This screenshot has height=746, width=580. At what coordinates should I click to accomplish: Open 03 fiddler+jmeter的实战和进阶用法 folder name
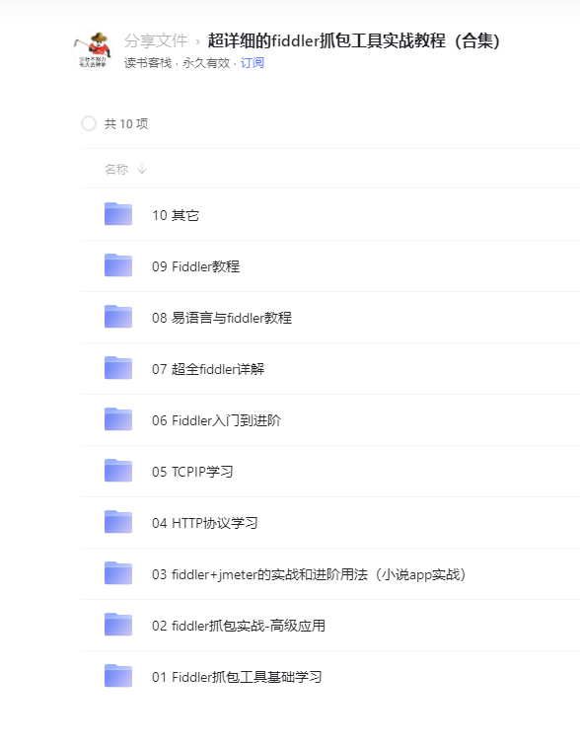click(x=309, y=574)
